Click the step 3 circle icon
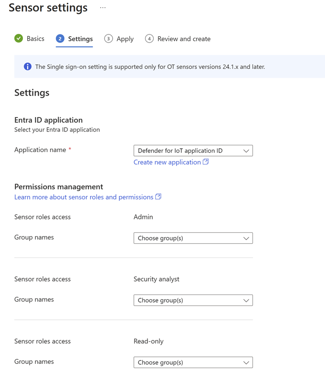The image size is (325, 381). tap(108, 39)
